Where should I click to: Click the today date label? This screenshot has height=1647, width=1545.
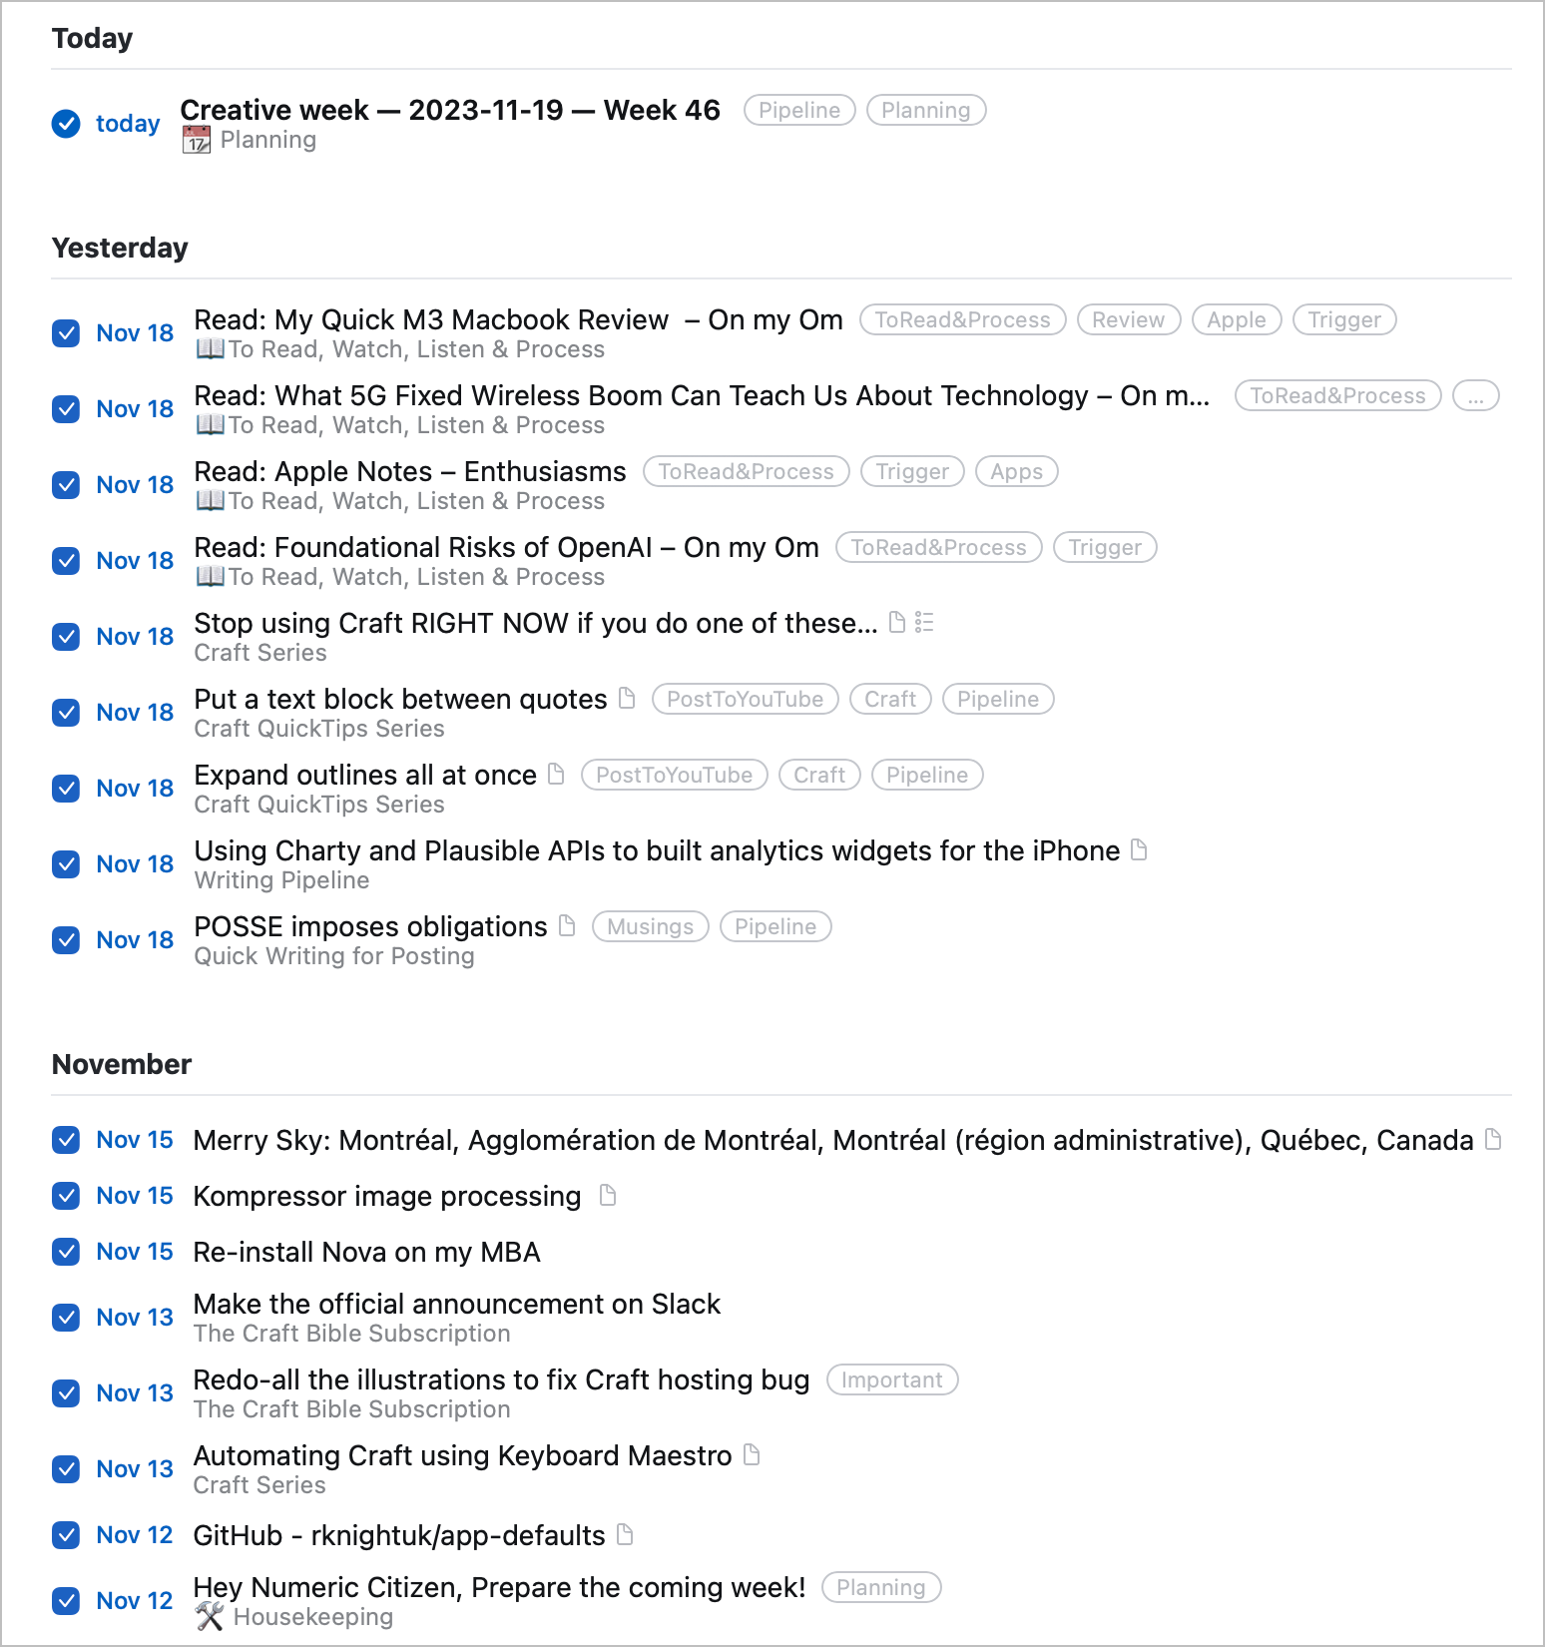(128, 124)
